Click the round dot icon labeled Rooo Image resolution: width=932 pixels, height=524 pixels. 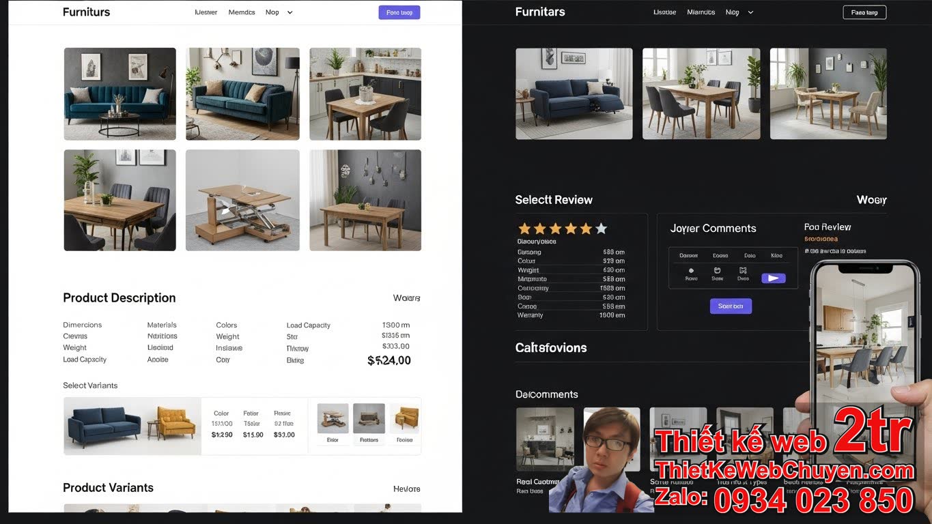[691, 270]
